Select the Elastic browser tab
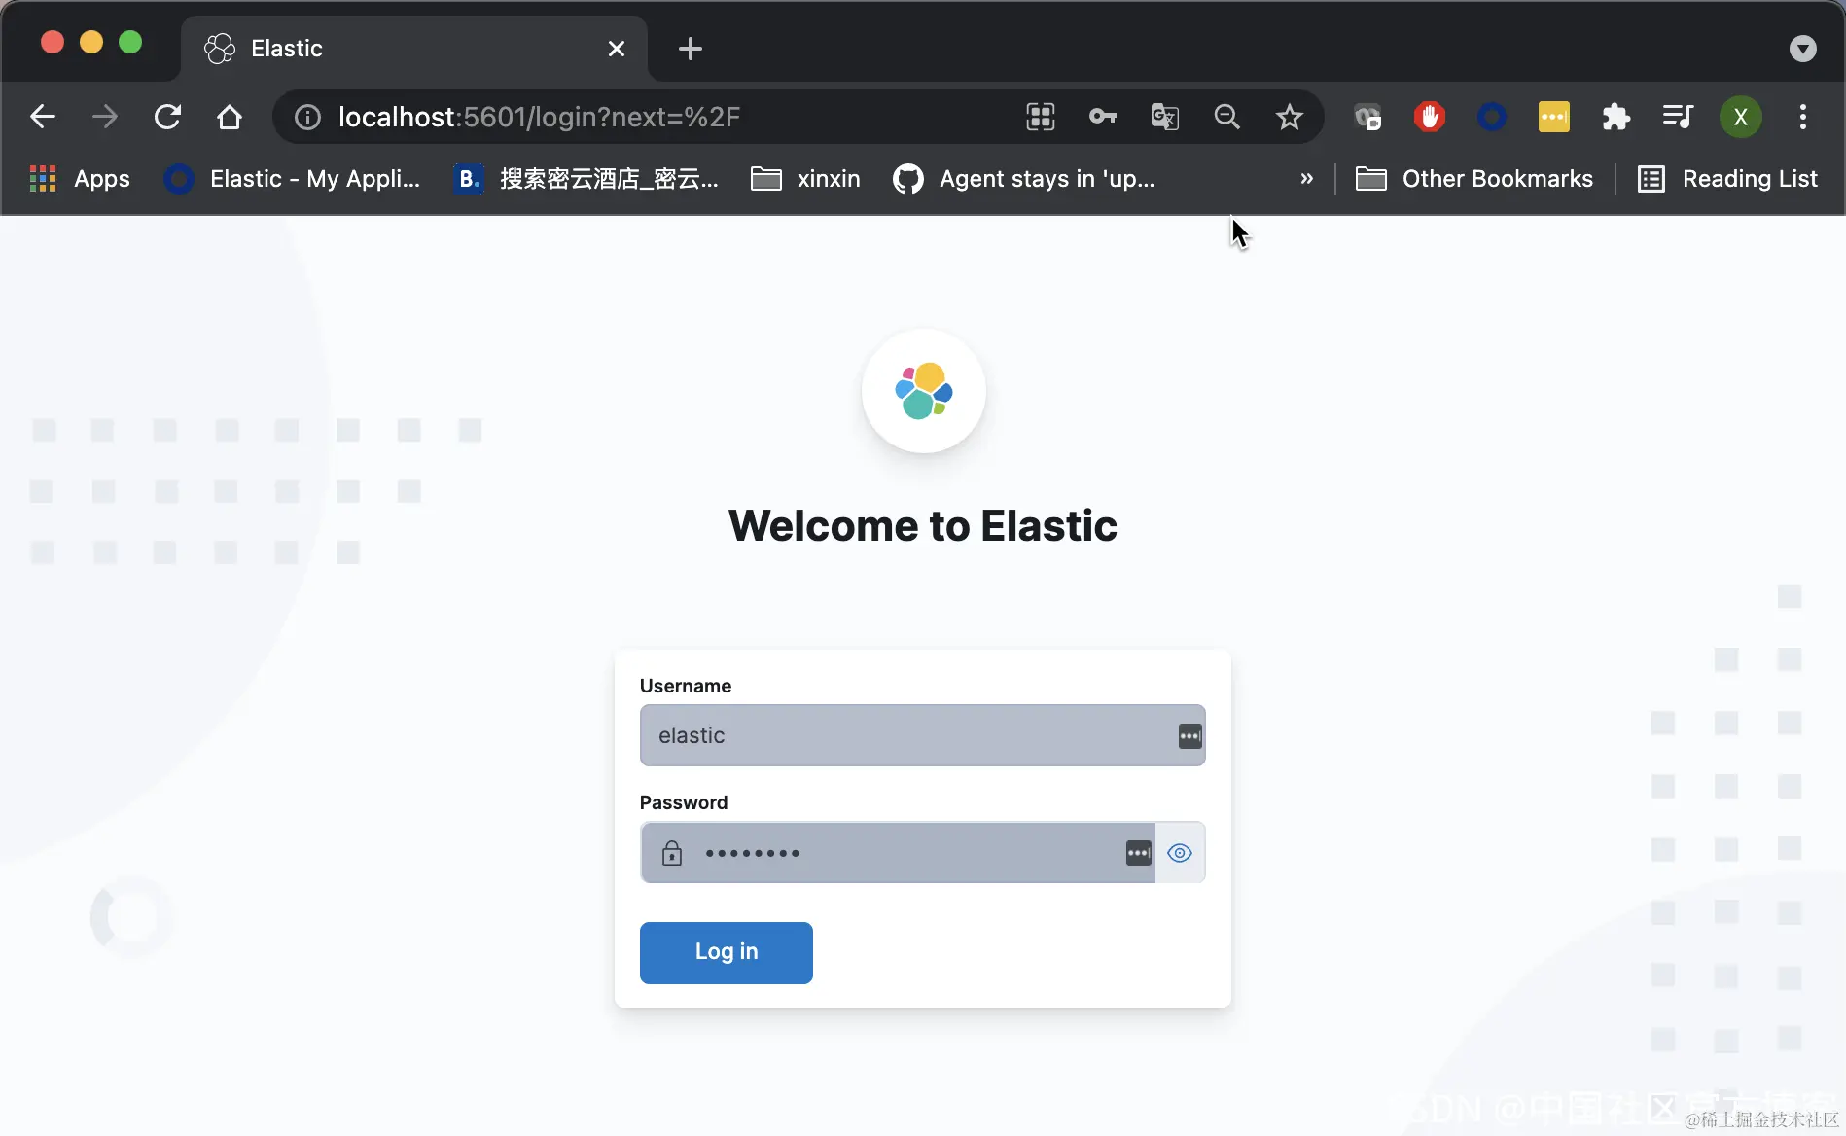The image size is (1846, 1136). tap(413, 49)
